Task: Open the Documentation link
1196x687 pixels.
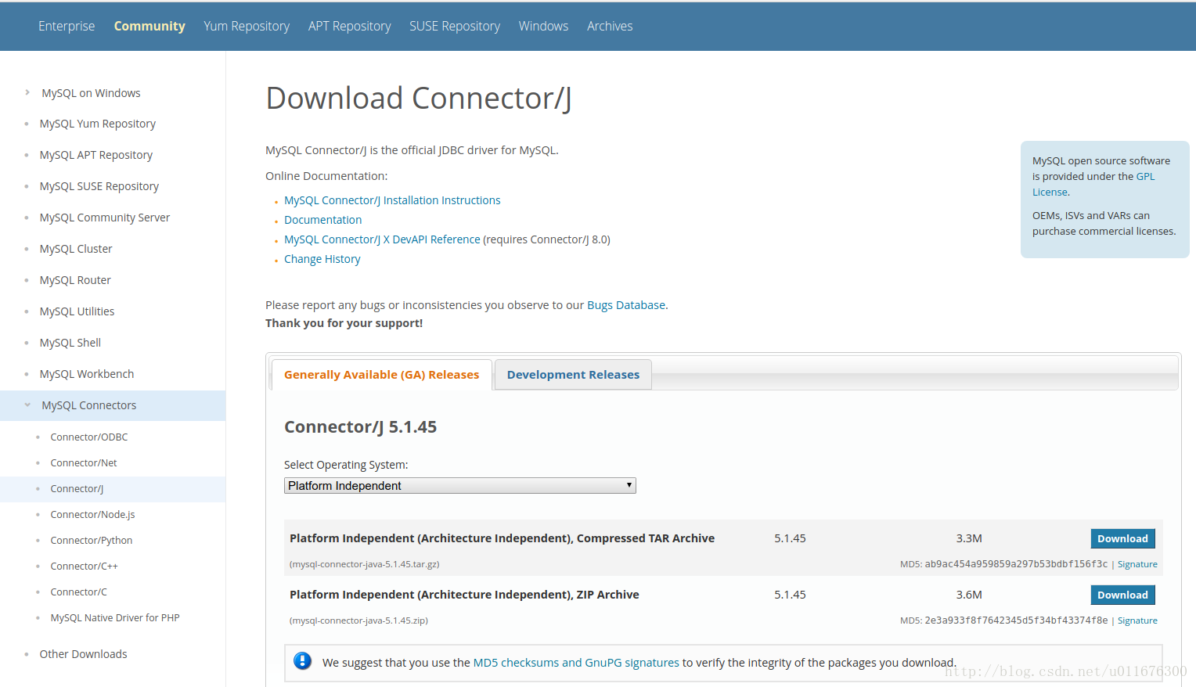Action: (x=322, y=220)
